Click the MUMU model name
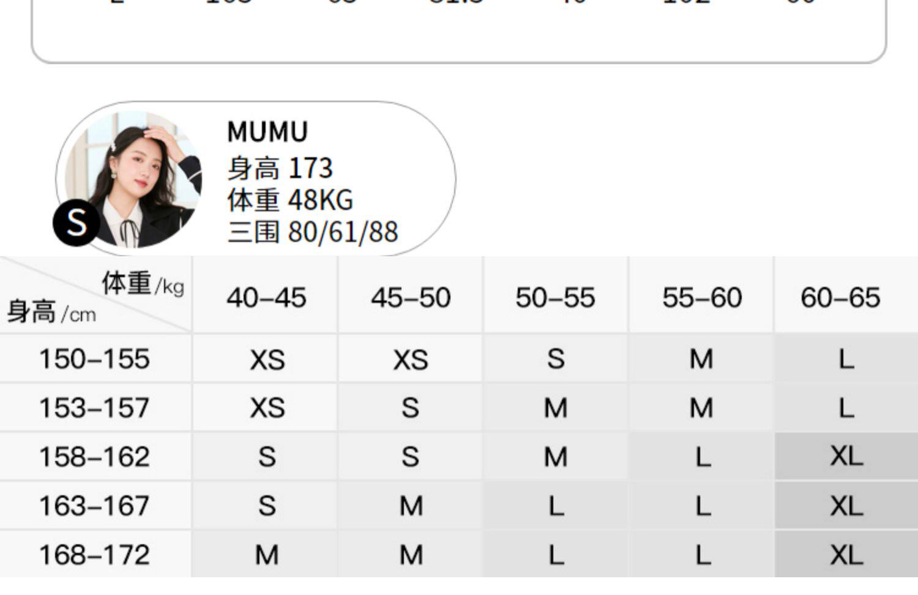918x595 pixels. (x=267, y=132)
